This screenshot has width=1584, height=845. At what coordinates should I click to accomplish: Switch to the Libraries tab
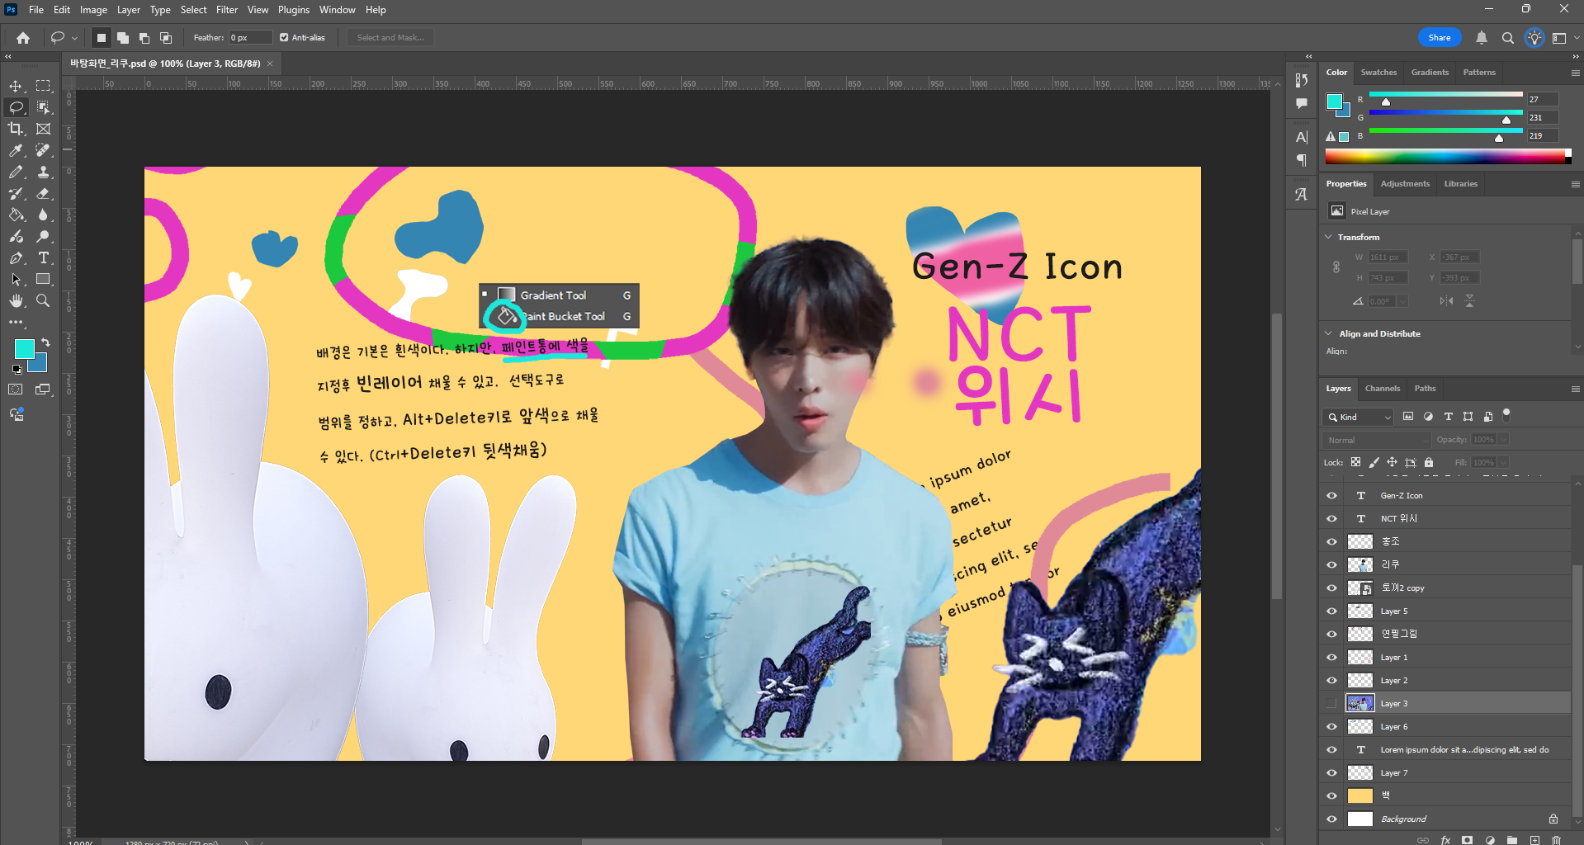click(1461, 184)
